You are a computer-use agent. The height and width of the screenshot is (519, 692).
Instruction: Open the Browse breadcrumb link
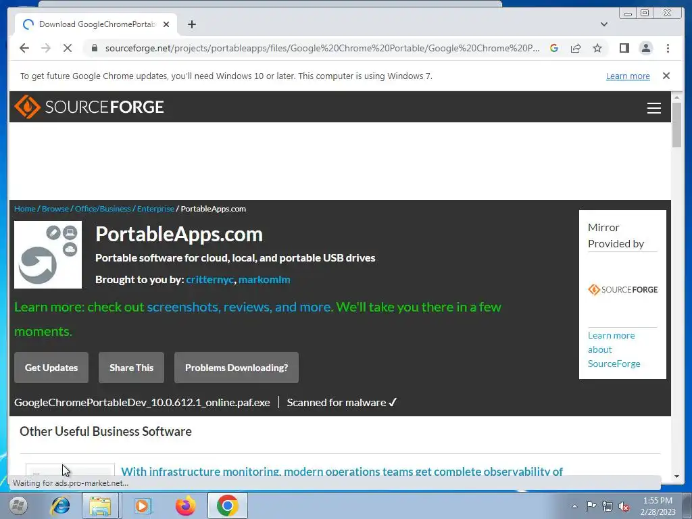tap(55, 209)
